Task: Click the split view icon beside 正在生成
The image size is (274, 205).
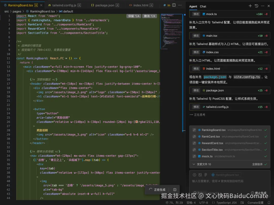Action: (x=175, y=190)
